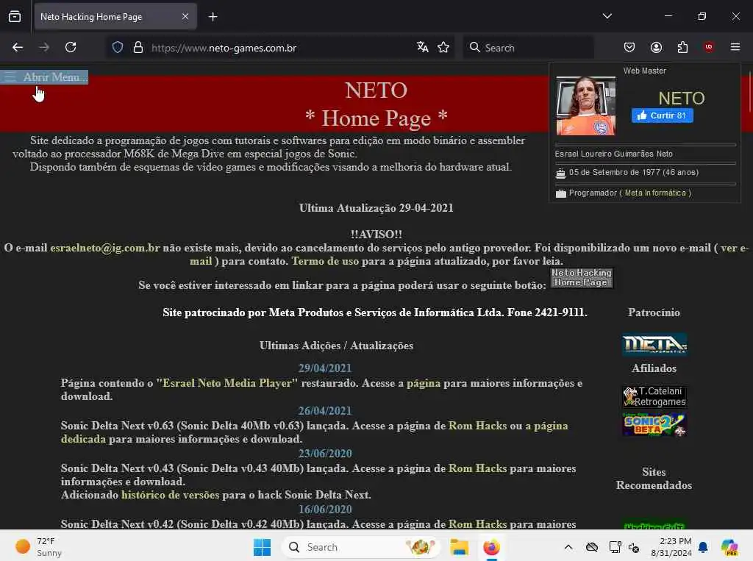
Task: Open Windows Start menu
Action: [x=263, y=547]
